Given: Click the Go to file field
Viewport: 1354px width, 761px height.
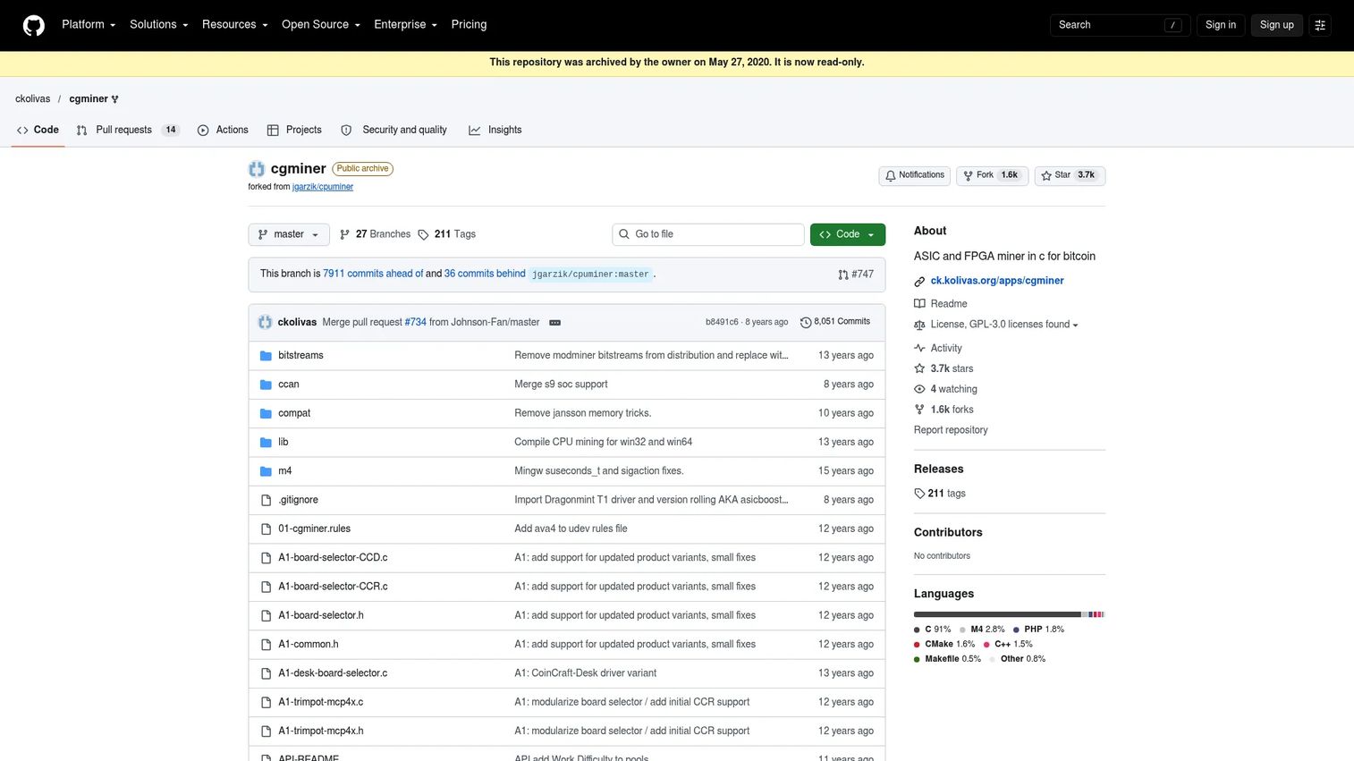Looking at the screenshot, I should click(x=708, y=234).
